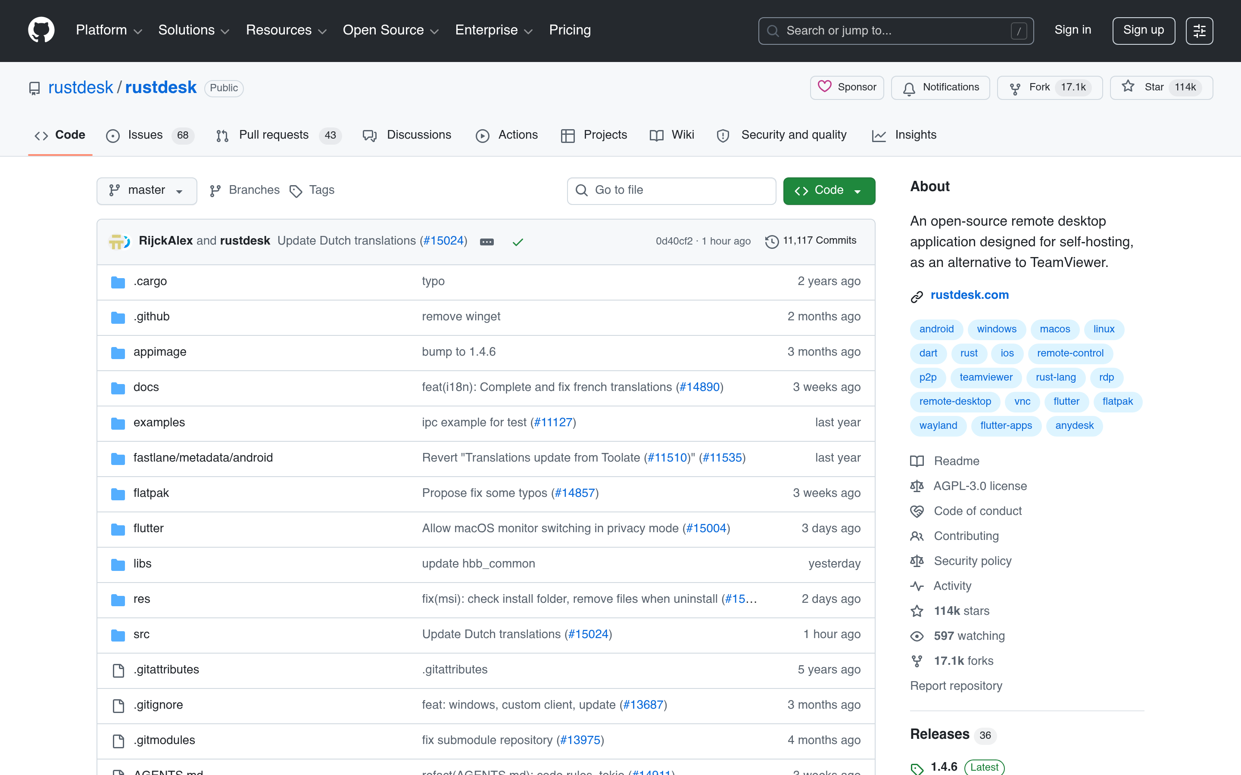View the 597 watching list

coord(957,636)
